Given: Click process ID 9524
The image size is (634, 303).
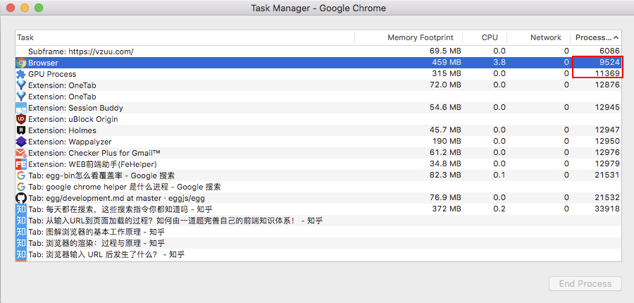Looking at the screenshot, I should pos(610,63).
